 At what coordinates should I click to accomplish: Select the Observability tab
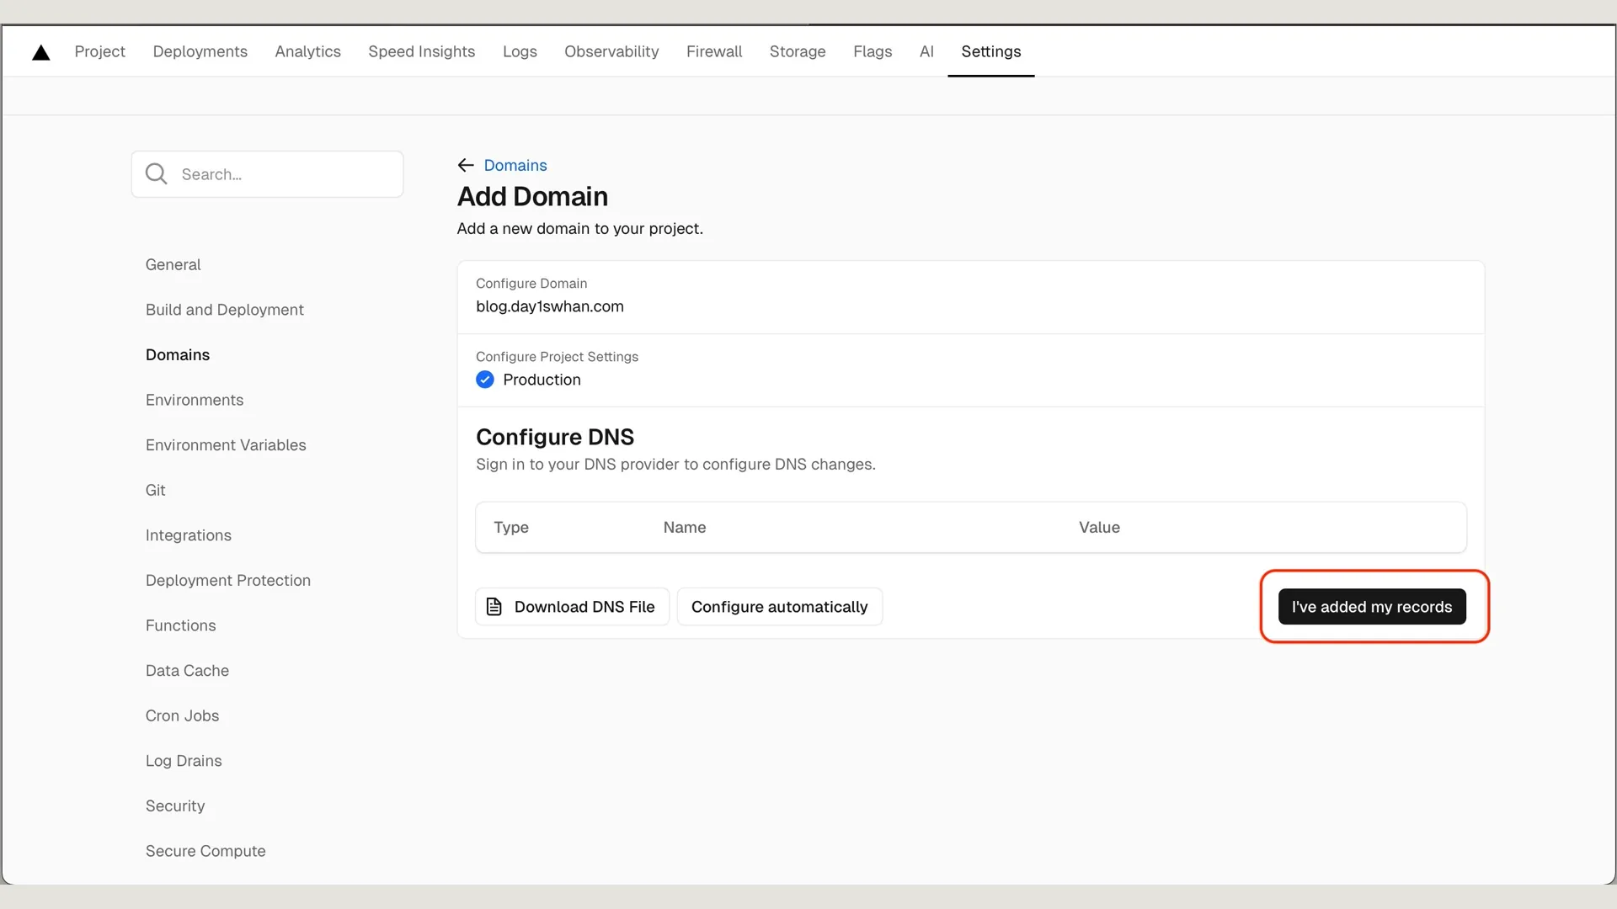tap(611, 51)
